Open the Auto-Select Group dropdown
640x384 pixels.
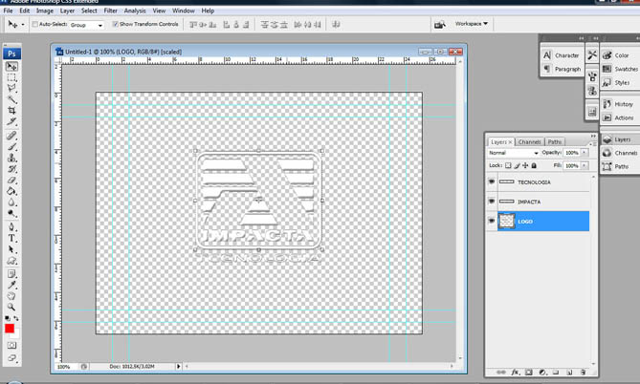tap(99, 25)
